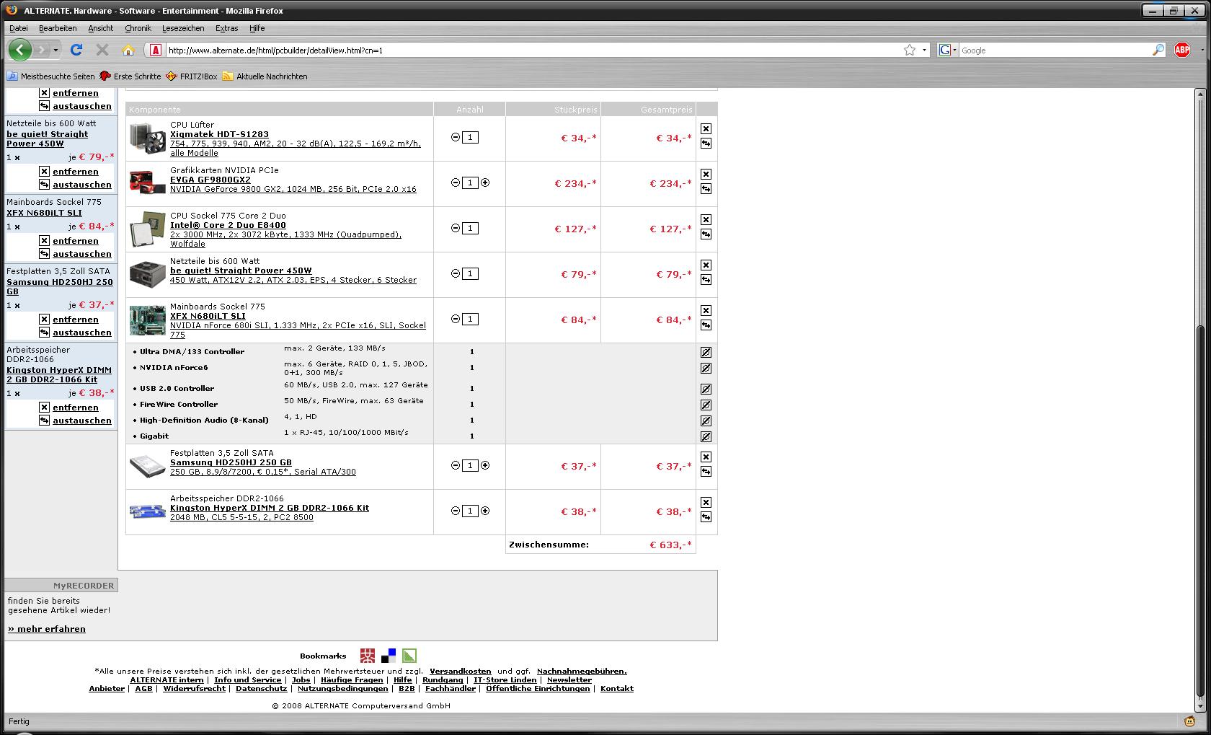Open the Chronik menu
Image resolution: width=1211 pixels, height=735 pixels.
tap(138, 28)
